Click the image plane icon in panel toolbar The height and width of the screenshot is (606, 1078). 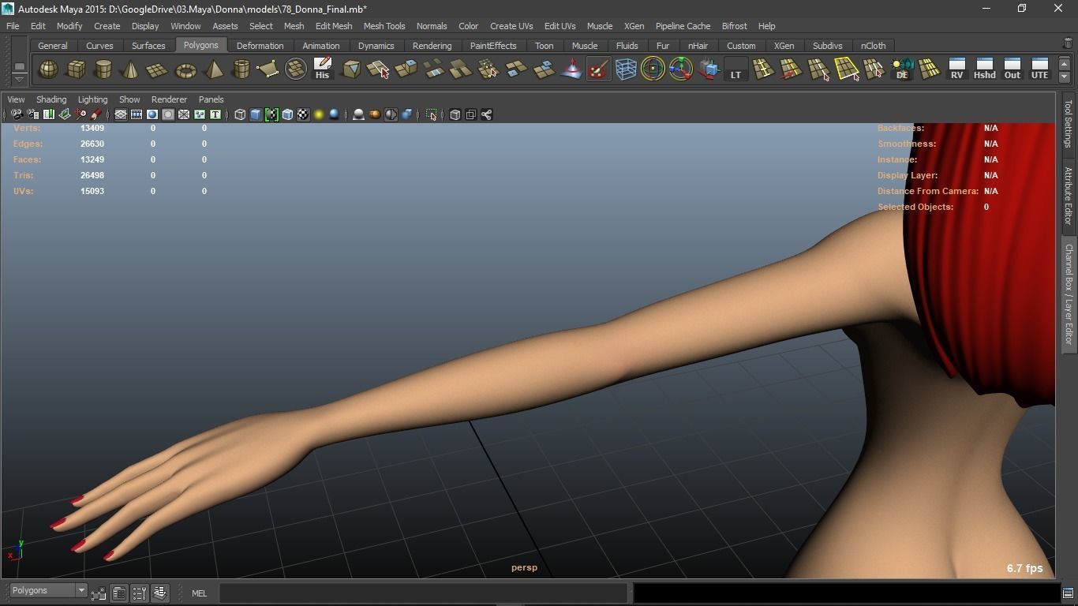click(x=64, y=114)
